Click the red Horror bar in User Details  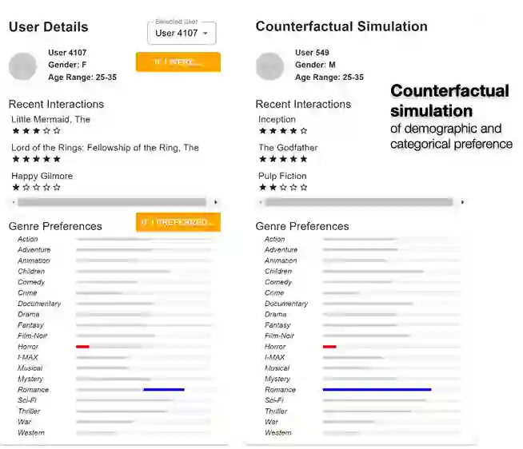click(82, 347)
